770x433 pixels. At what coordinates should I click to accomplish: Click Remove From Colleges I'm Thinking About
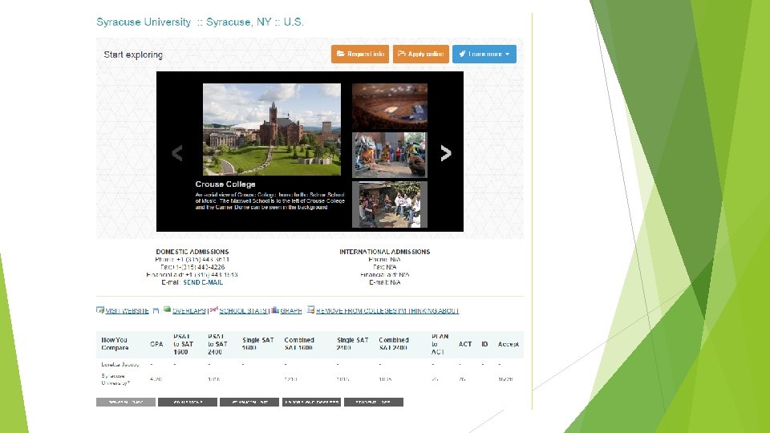[387, 311]
